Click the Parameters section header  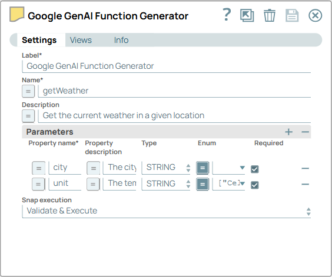(x=167, y=132)
